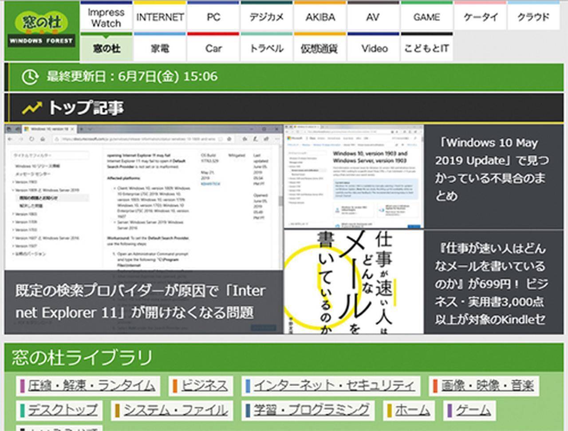Open the Impress Watch tab
Viewport: 568px width, 431px height.
106,17
